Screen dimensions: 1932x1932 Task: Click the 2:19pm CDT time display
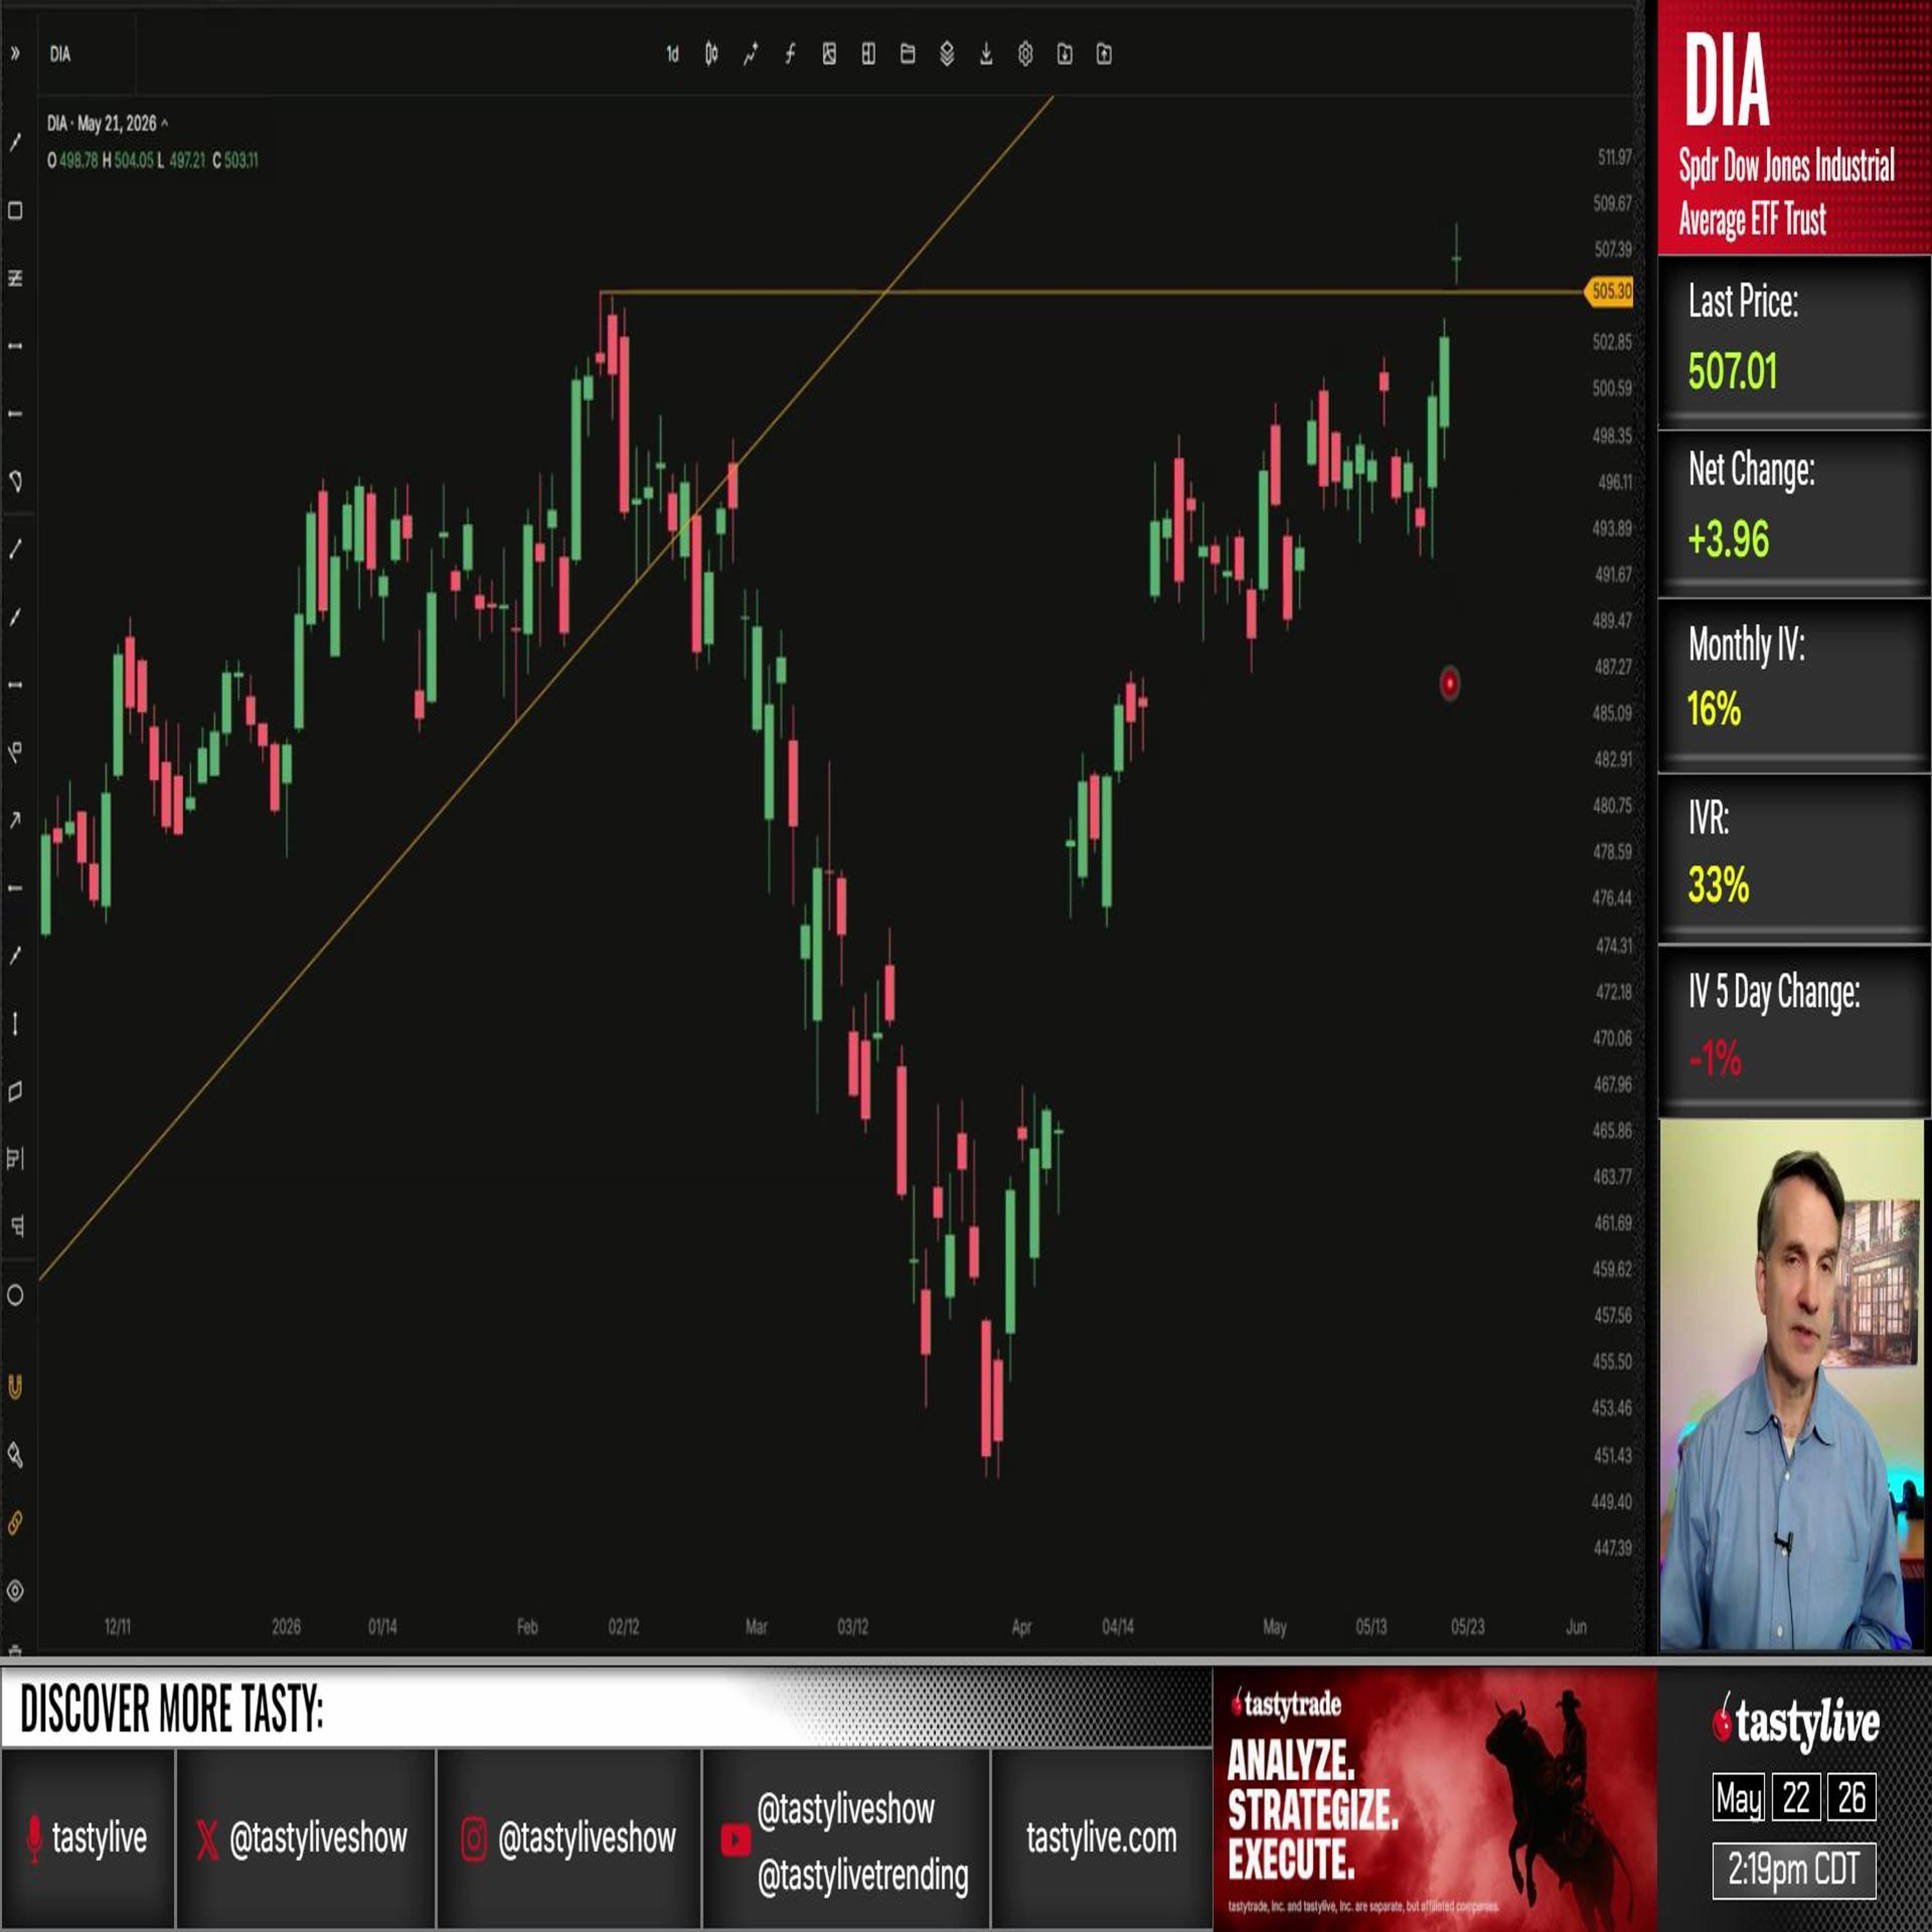click(1794, 1869)
